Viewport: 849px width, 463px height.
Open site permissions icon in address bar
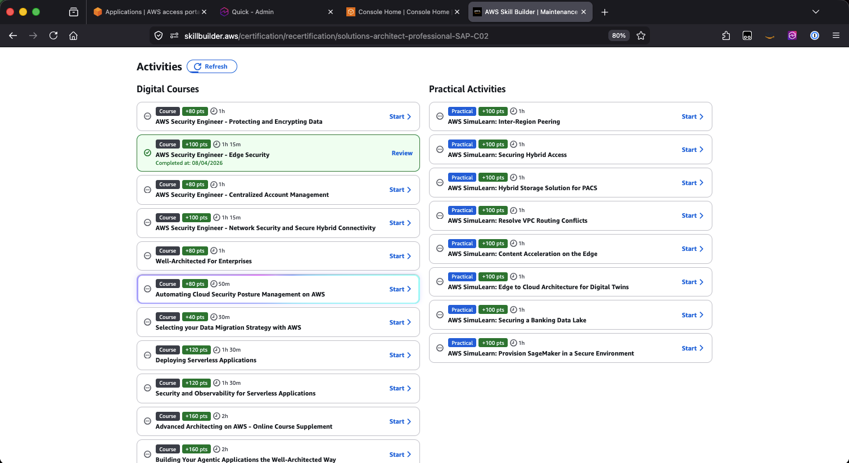coord(174,35)
